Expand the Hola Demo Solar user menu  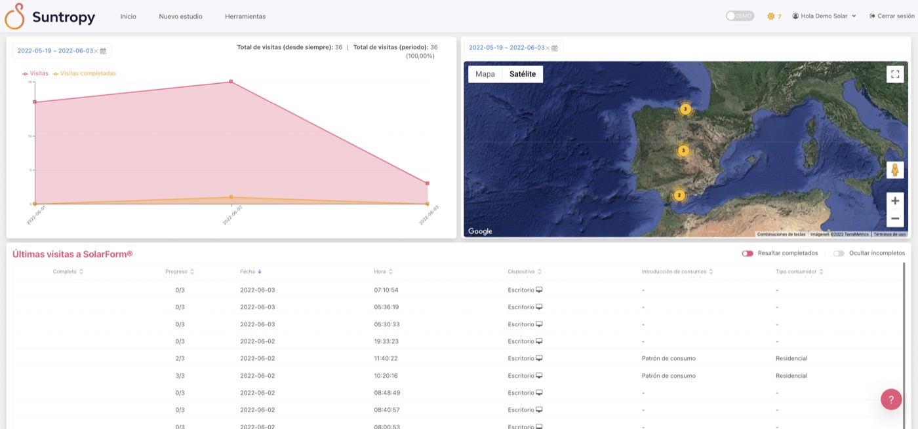824,16
